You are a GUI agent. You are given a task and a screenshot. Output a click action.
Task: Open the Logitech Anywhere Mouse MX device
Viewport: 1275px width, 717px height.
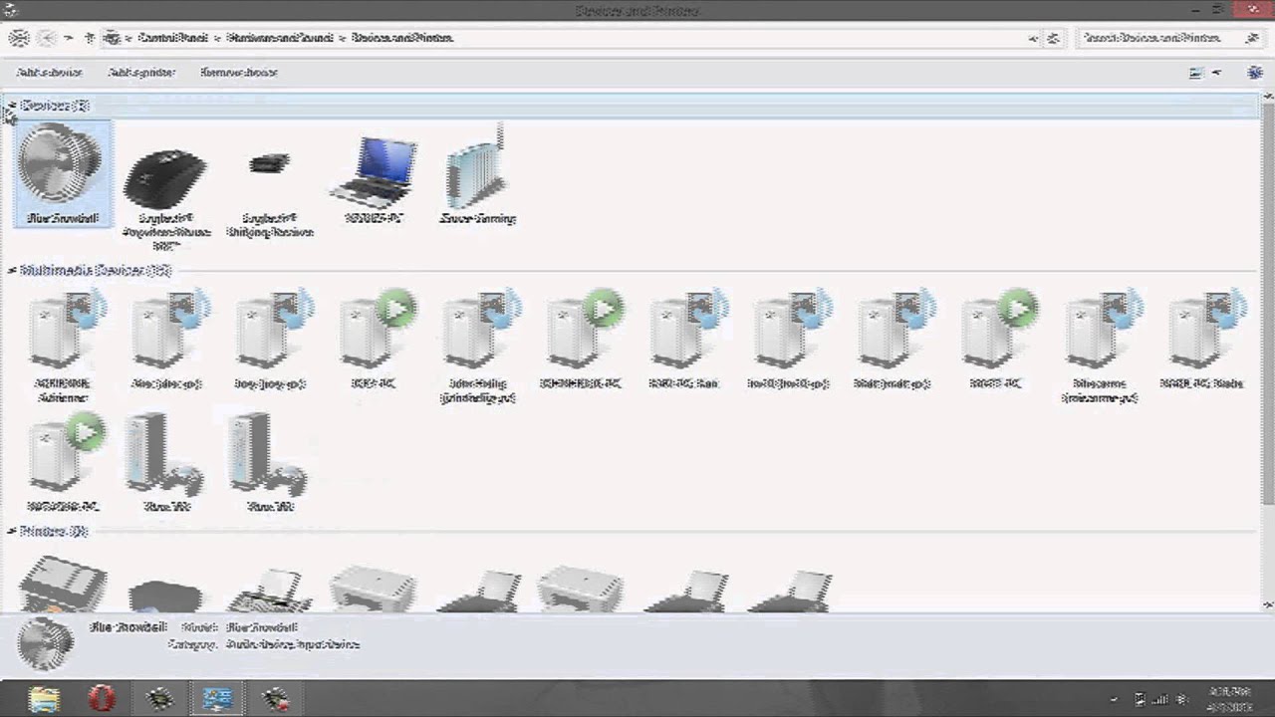(165, 174)
